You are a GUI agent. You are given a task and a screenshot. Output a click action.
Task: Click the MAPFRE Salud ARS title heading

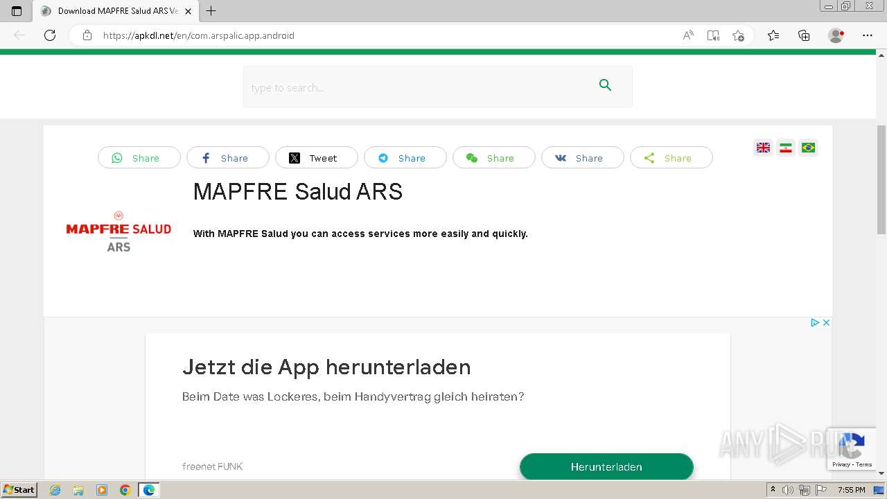(x=298, y=192)
